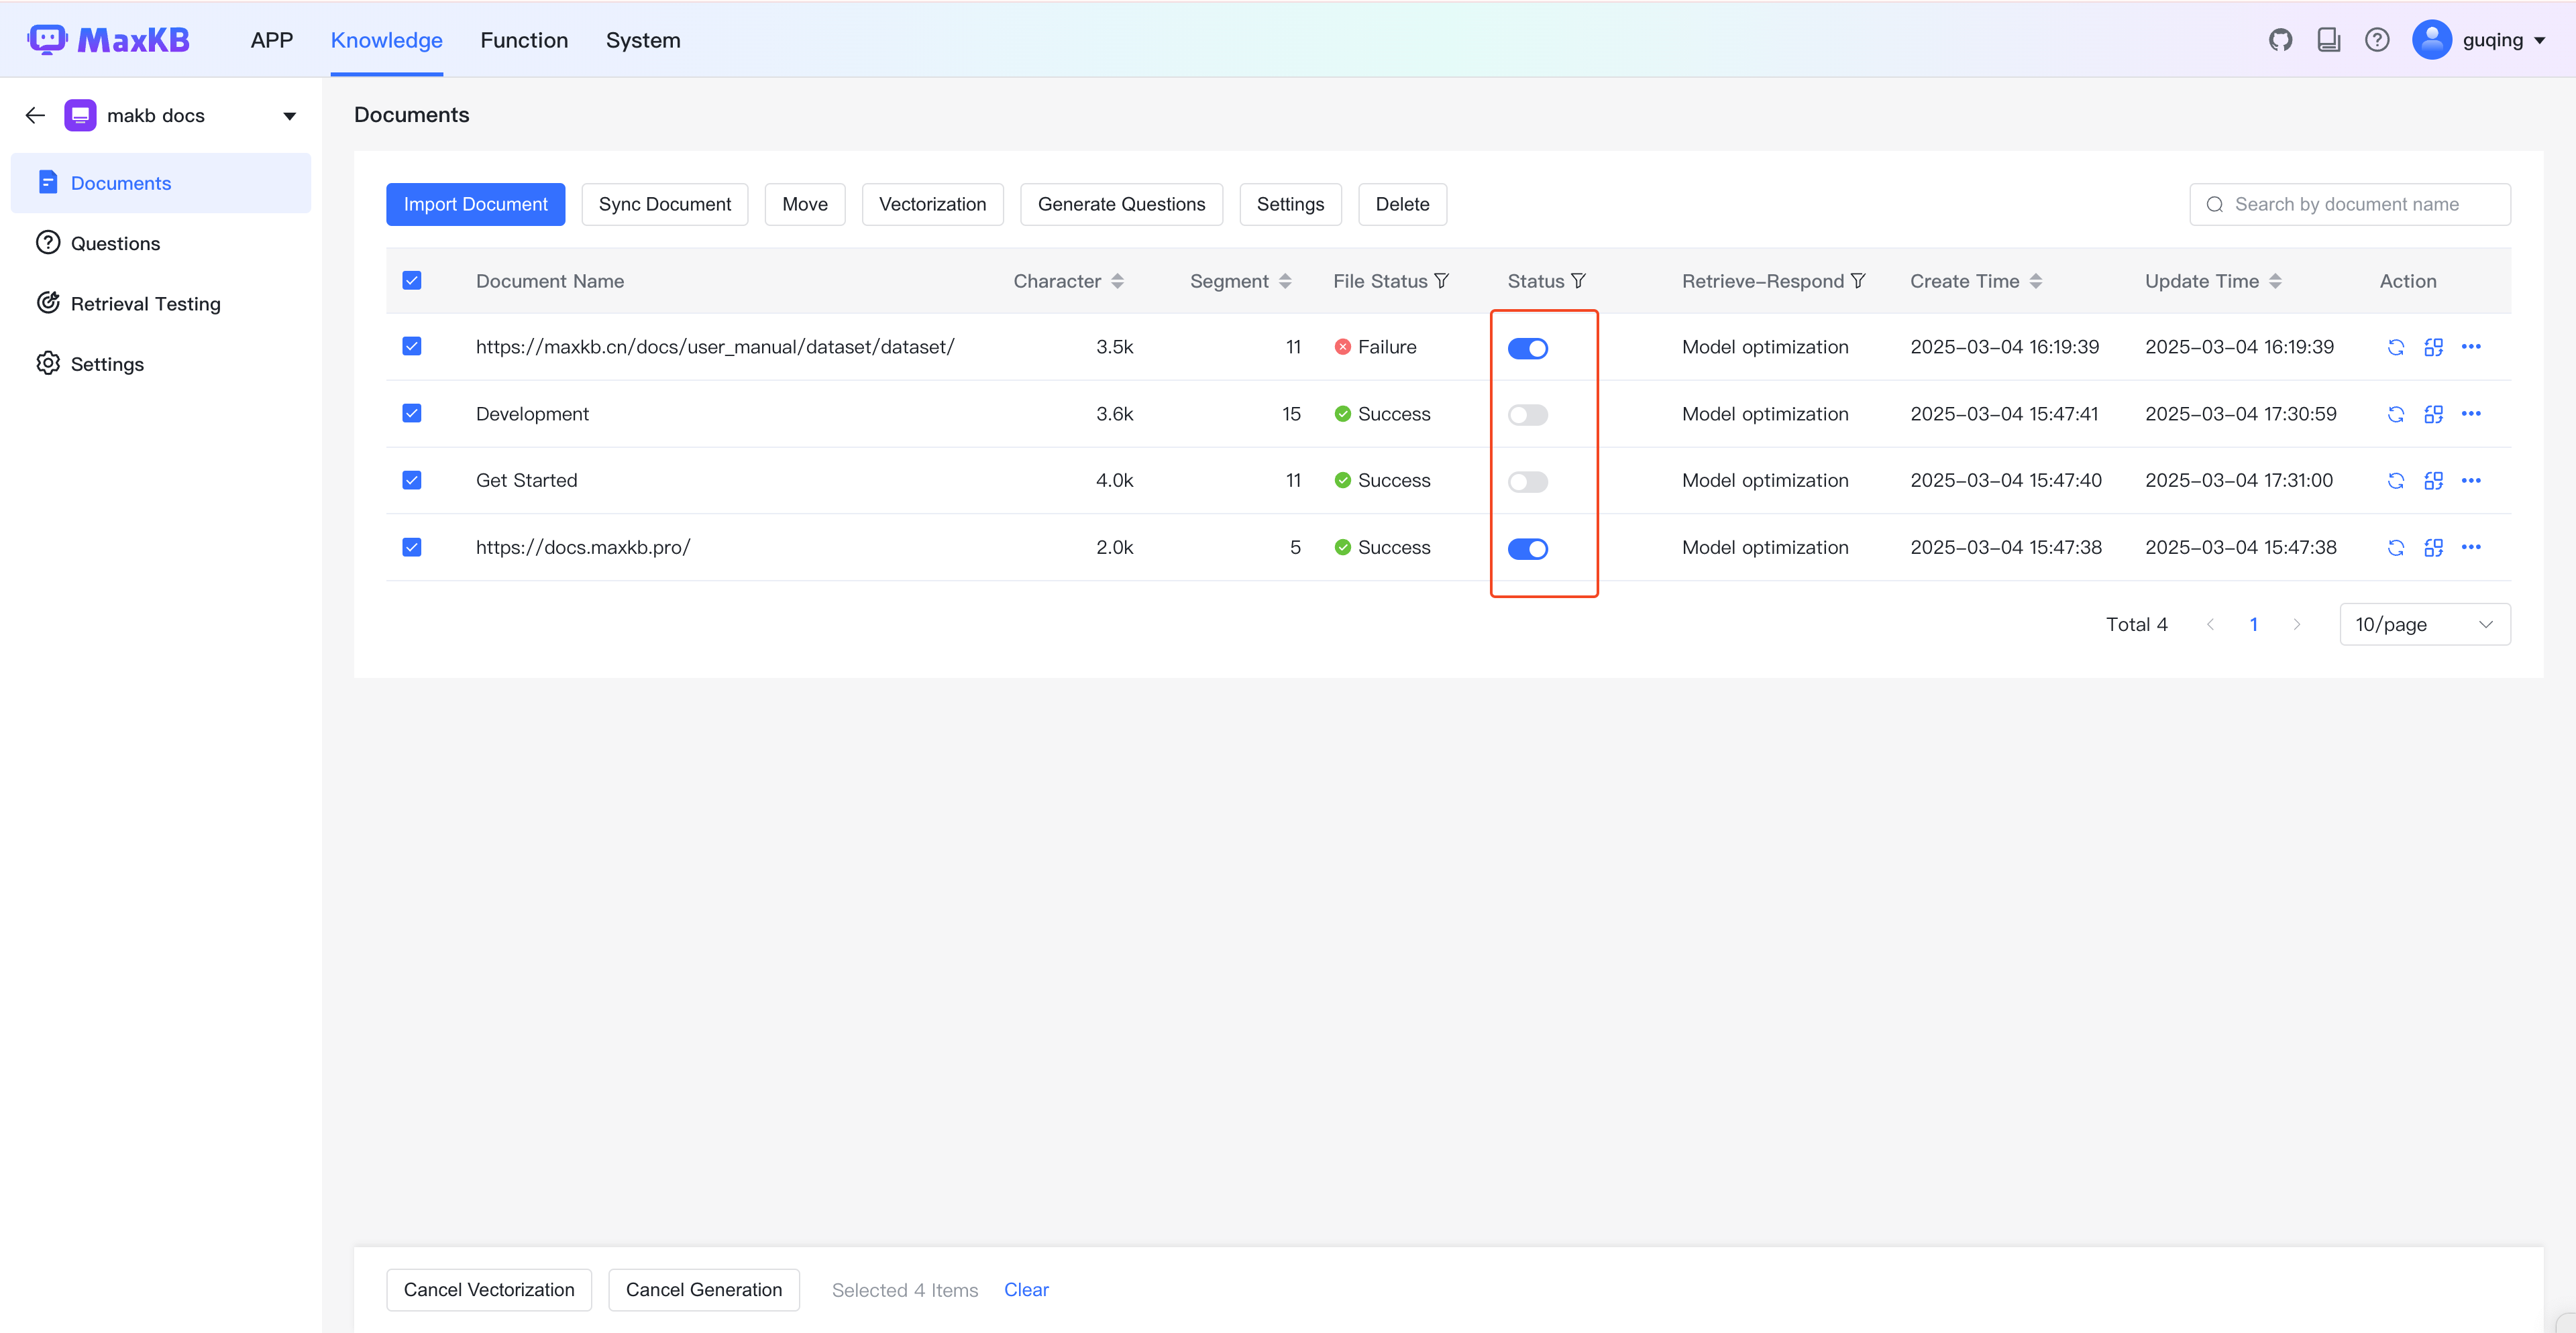Generate questions for docs.maxkb.pro document

click(2434, 548)
